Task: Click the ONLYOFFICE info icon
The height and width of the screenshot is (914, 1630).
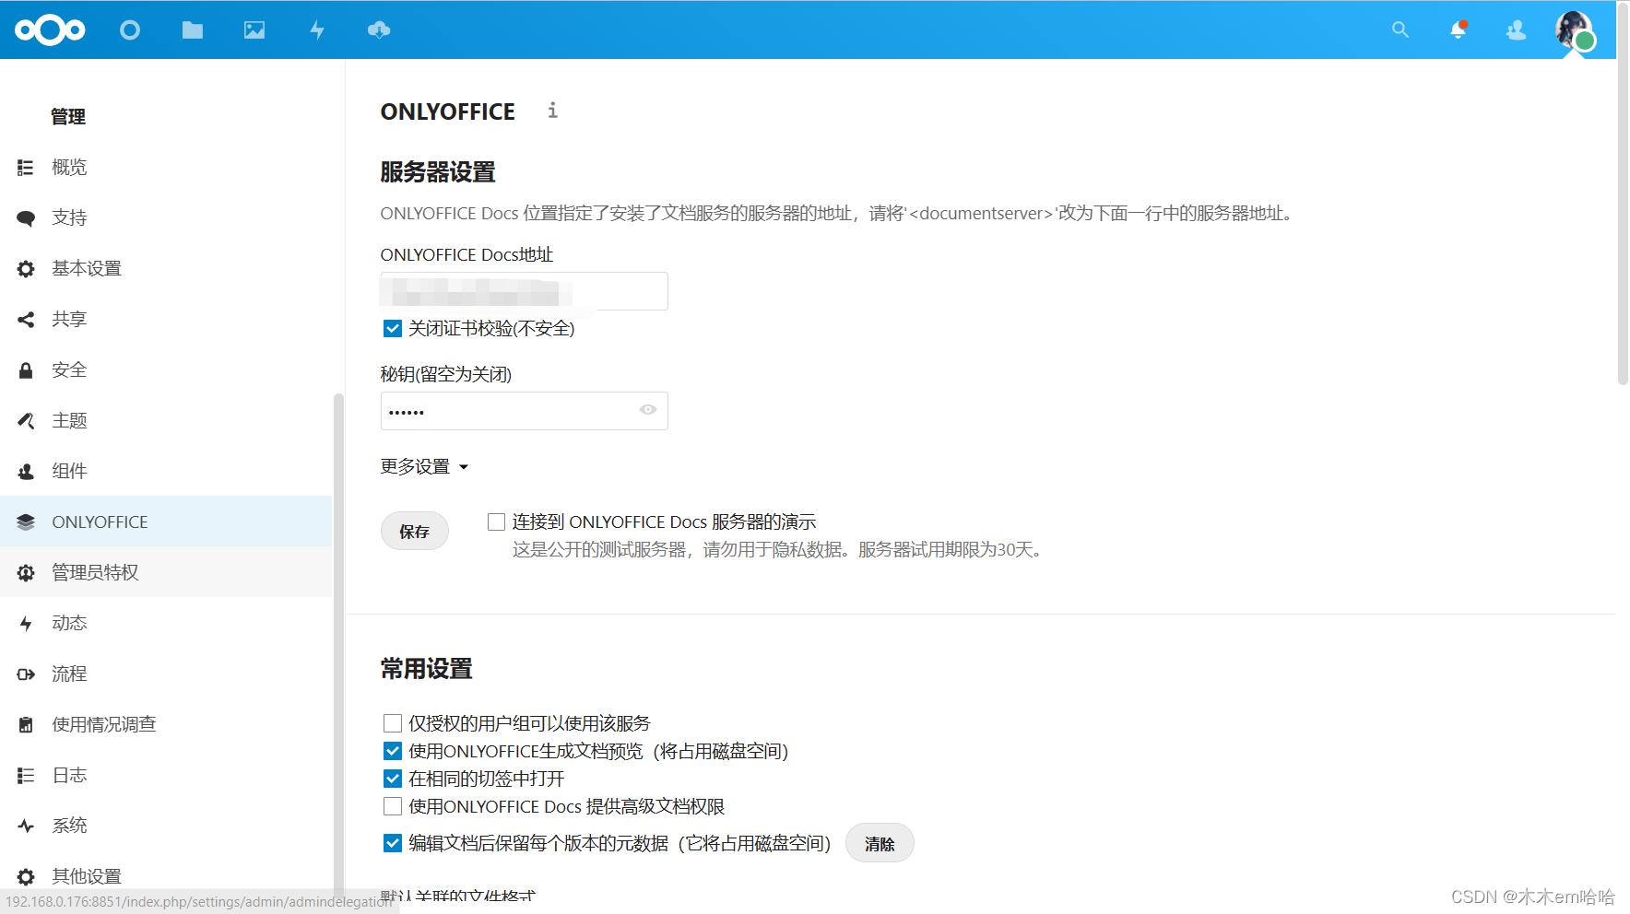Action: [552, 111]
